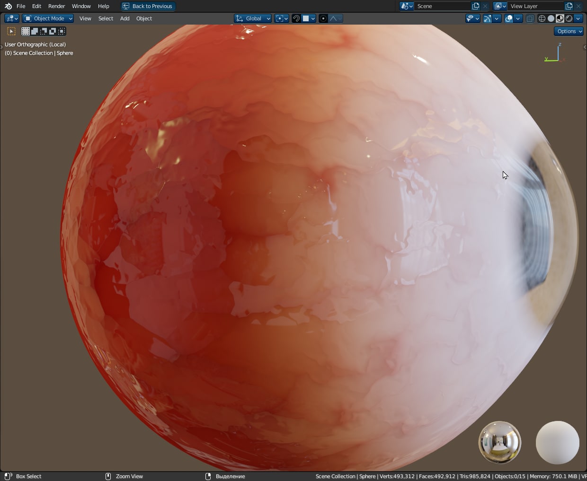Open the pivot point dropdown
The height and width of the screenshot is (481, 587).
282,18
